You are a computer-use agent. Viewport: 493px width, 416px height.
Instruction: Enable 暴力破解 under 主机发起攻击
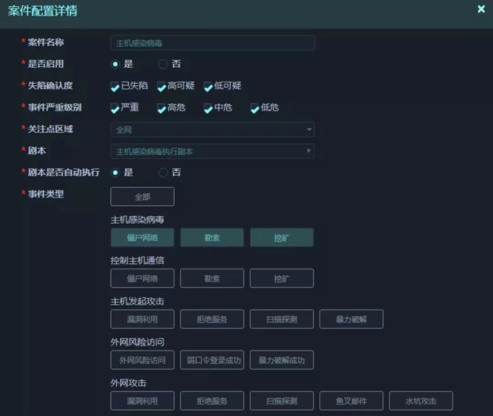tap(351, 319)
